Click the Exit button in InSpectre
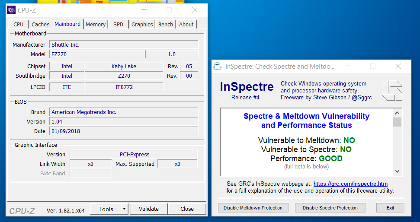This screenshot has height=222, width=420. click(x=390, y=208)
